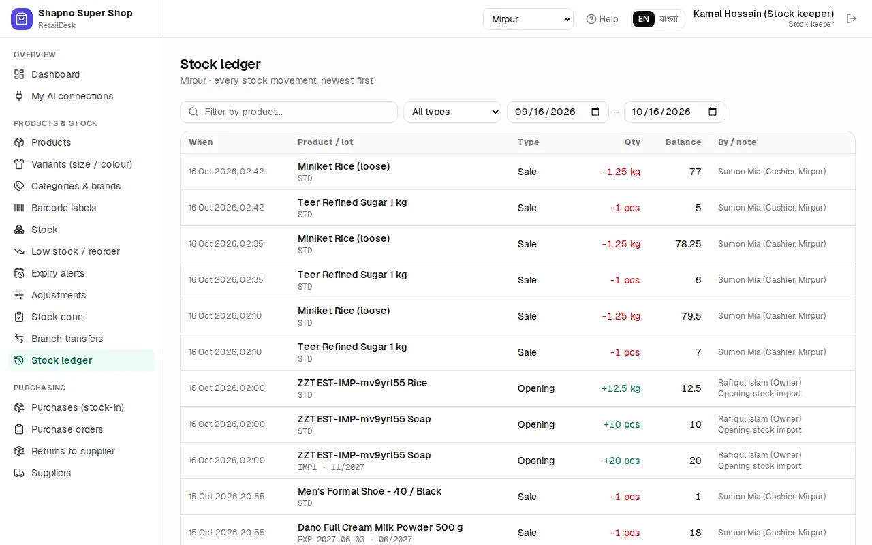Click Men's Formal Shoe - 40 / Black

tap(369, 491)
